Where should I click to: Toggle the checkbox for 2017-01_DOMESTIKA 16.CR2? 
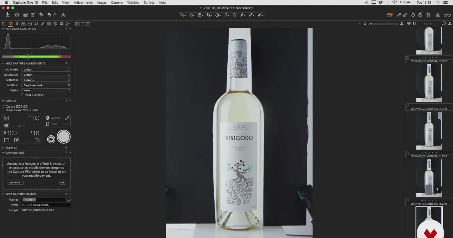[x=407, y=200]
